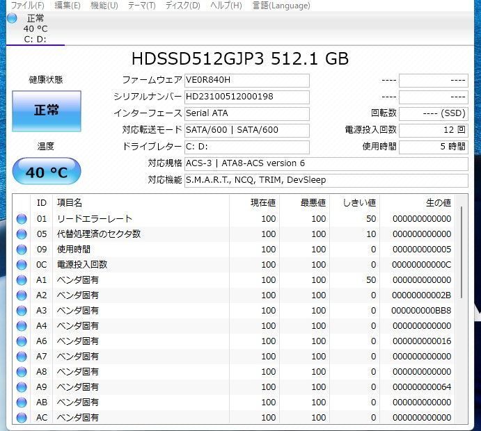Viewport: 481px width, 431px height.
Task: Click status orb for row AB
Action: click(x=22, y=402)
